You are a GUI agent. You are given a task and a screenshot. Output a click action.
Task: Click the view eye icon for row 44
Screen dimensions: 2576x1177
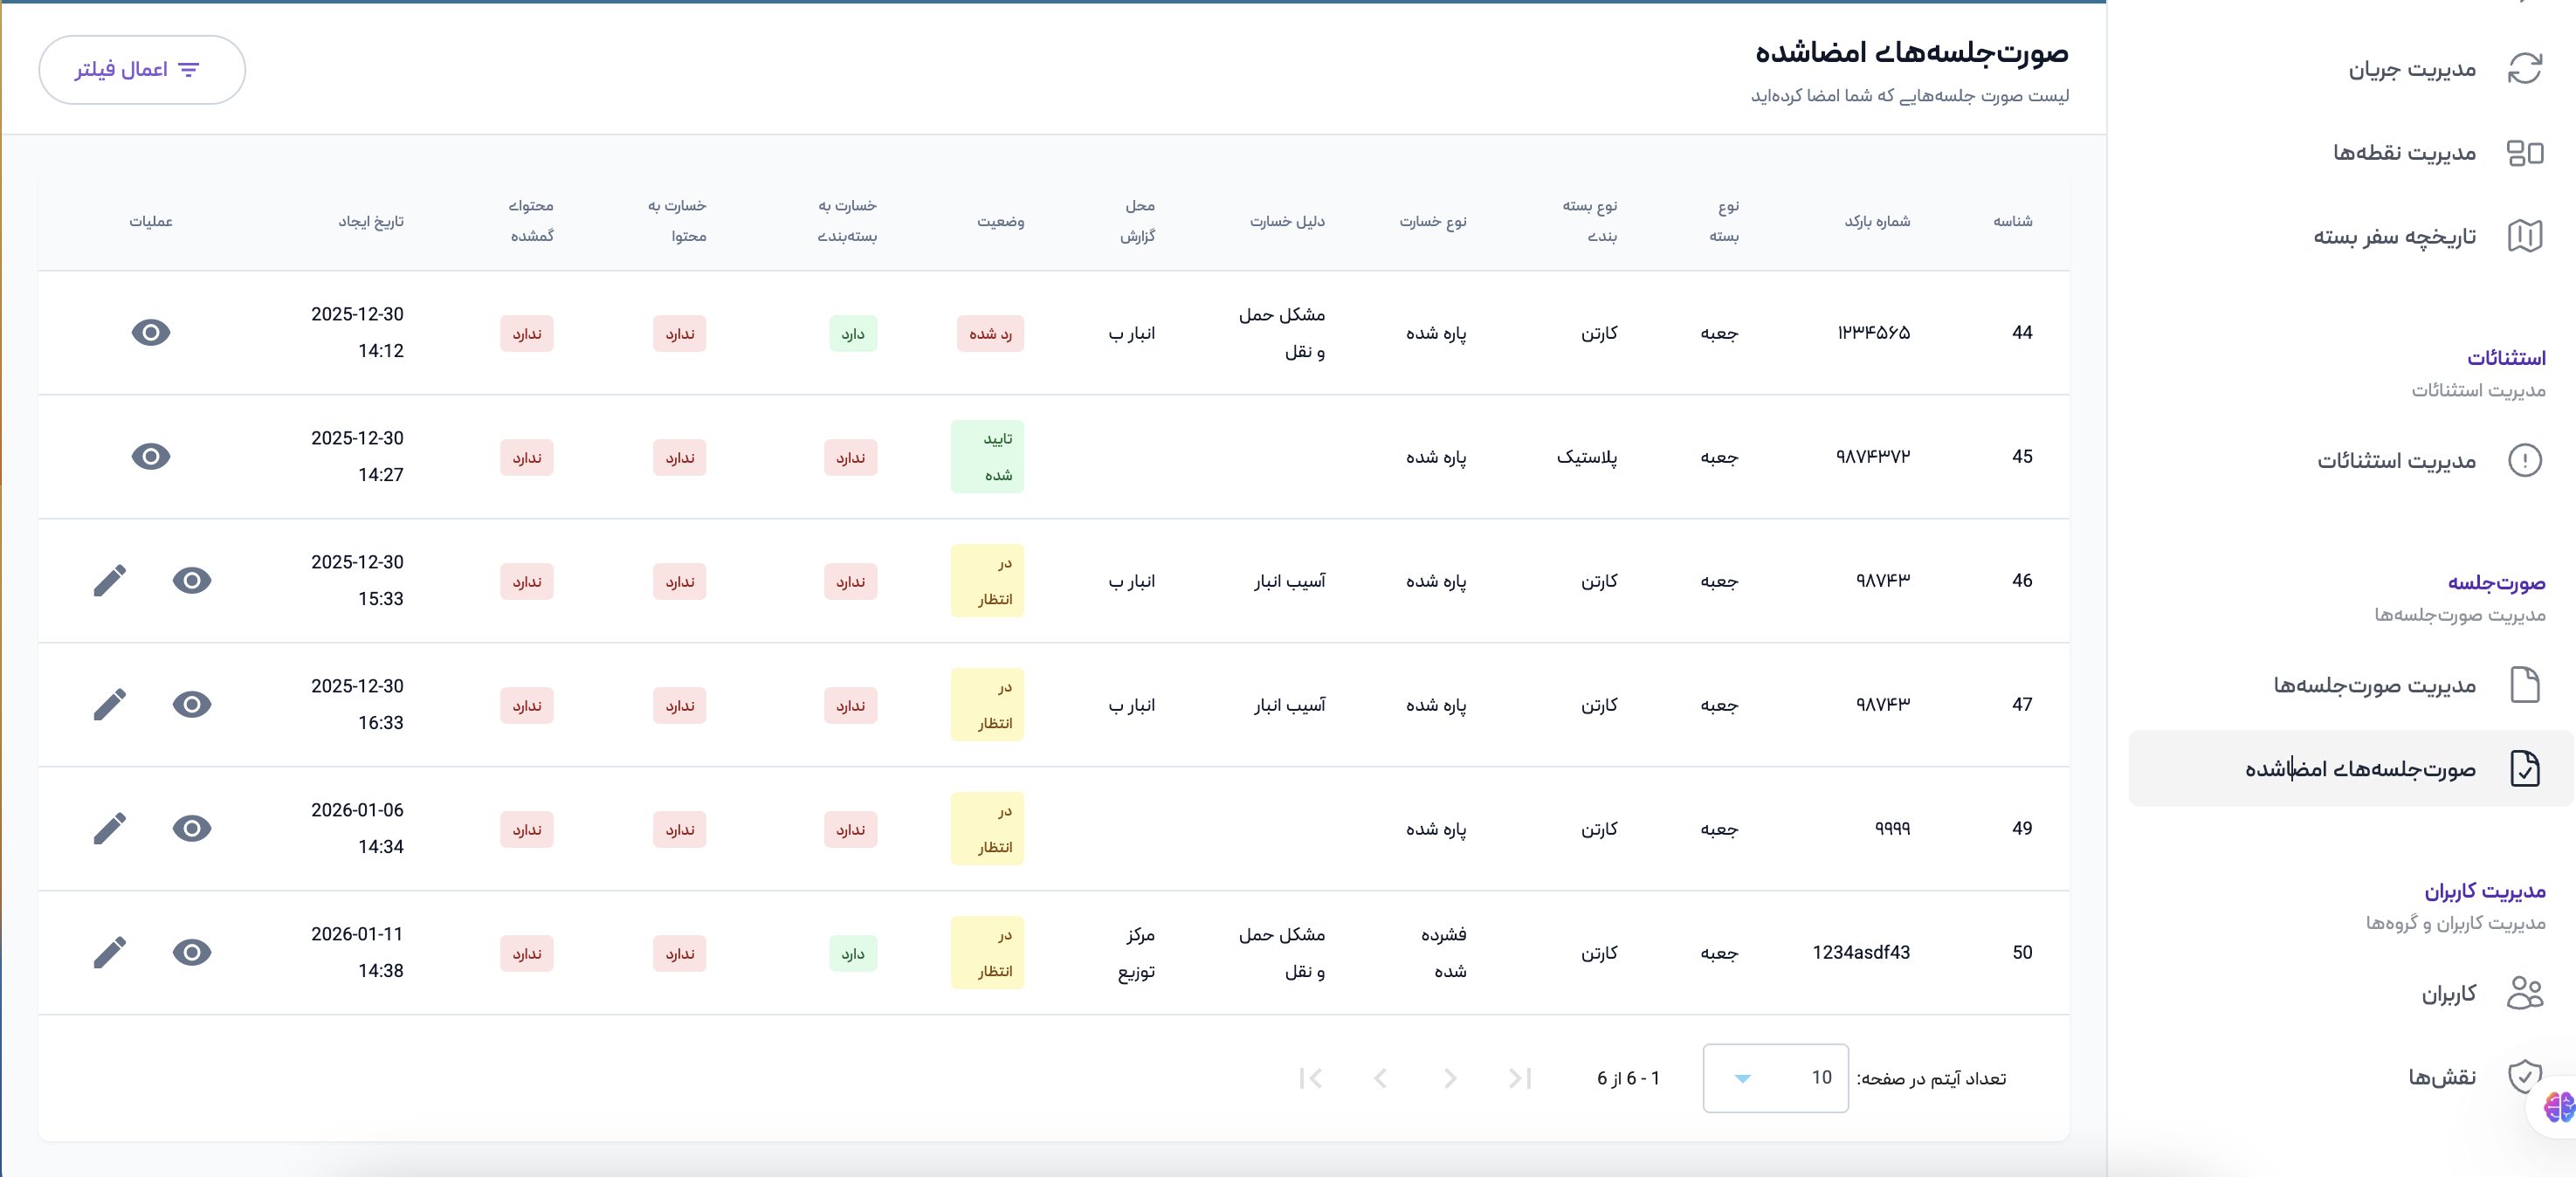point(151,332)
